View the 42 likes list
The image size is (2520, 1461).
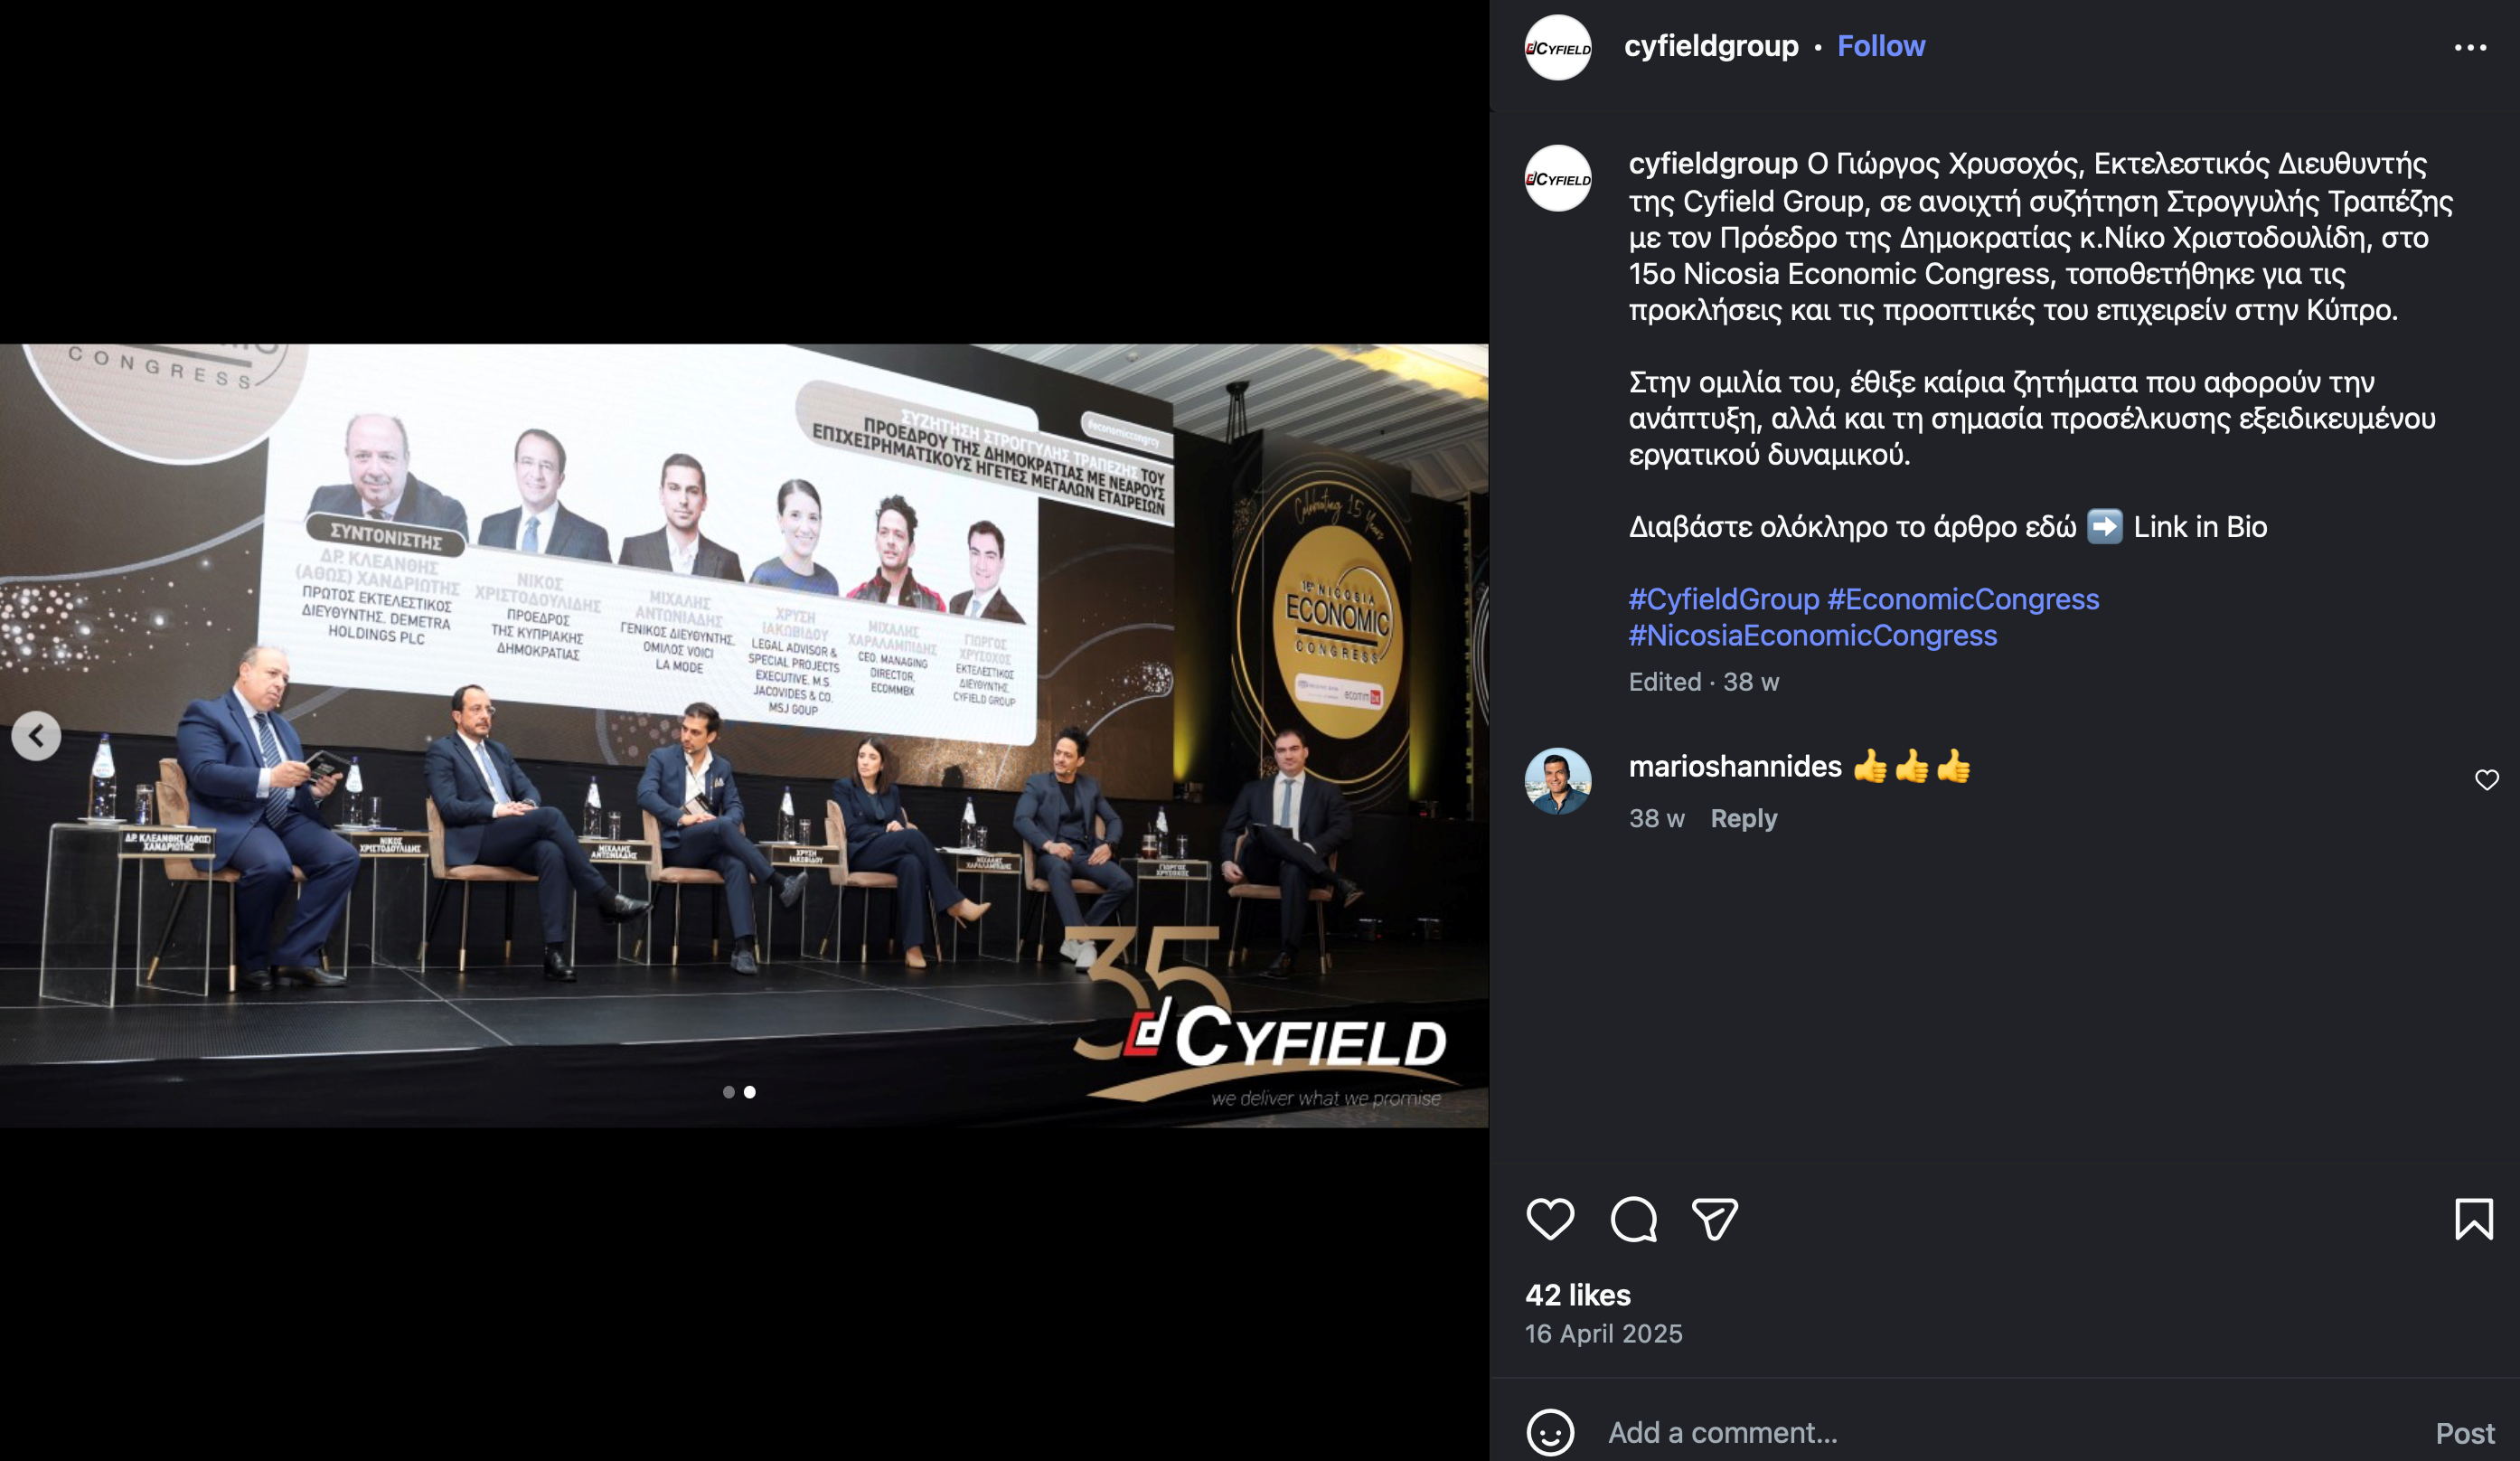coord(1578,1295)
